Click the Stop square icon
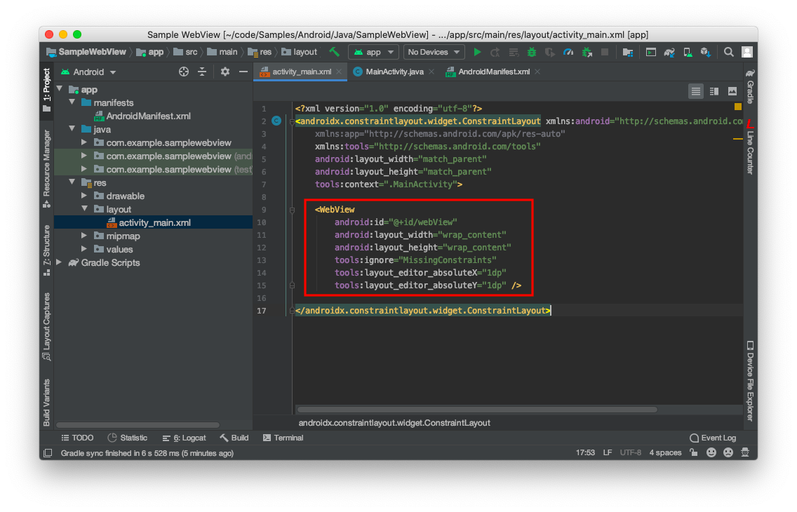Viewport: 797px width, 512px height. click(605, 52)
